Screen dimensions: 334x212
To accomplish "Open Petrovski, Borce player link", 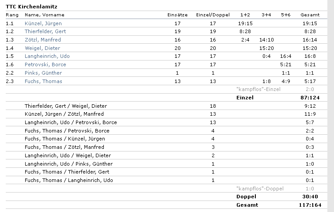I will point(46,64).
